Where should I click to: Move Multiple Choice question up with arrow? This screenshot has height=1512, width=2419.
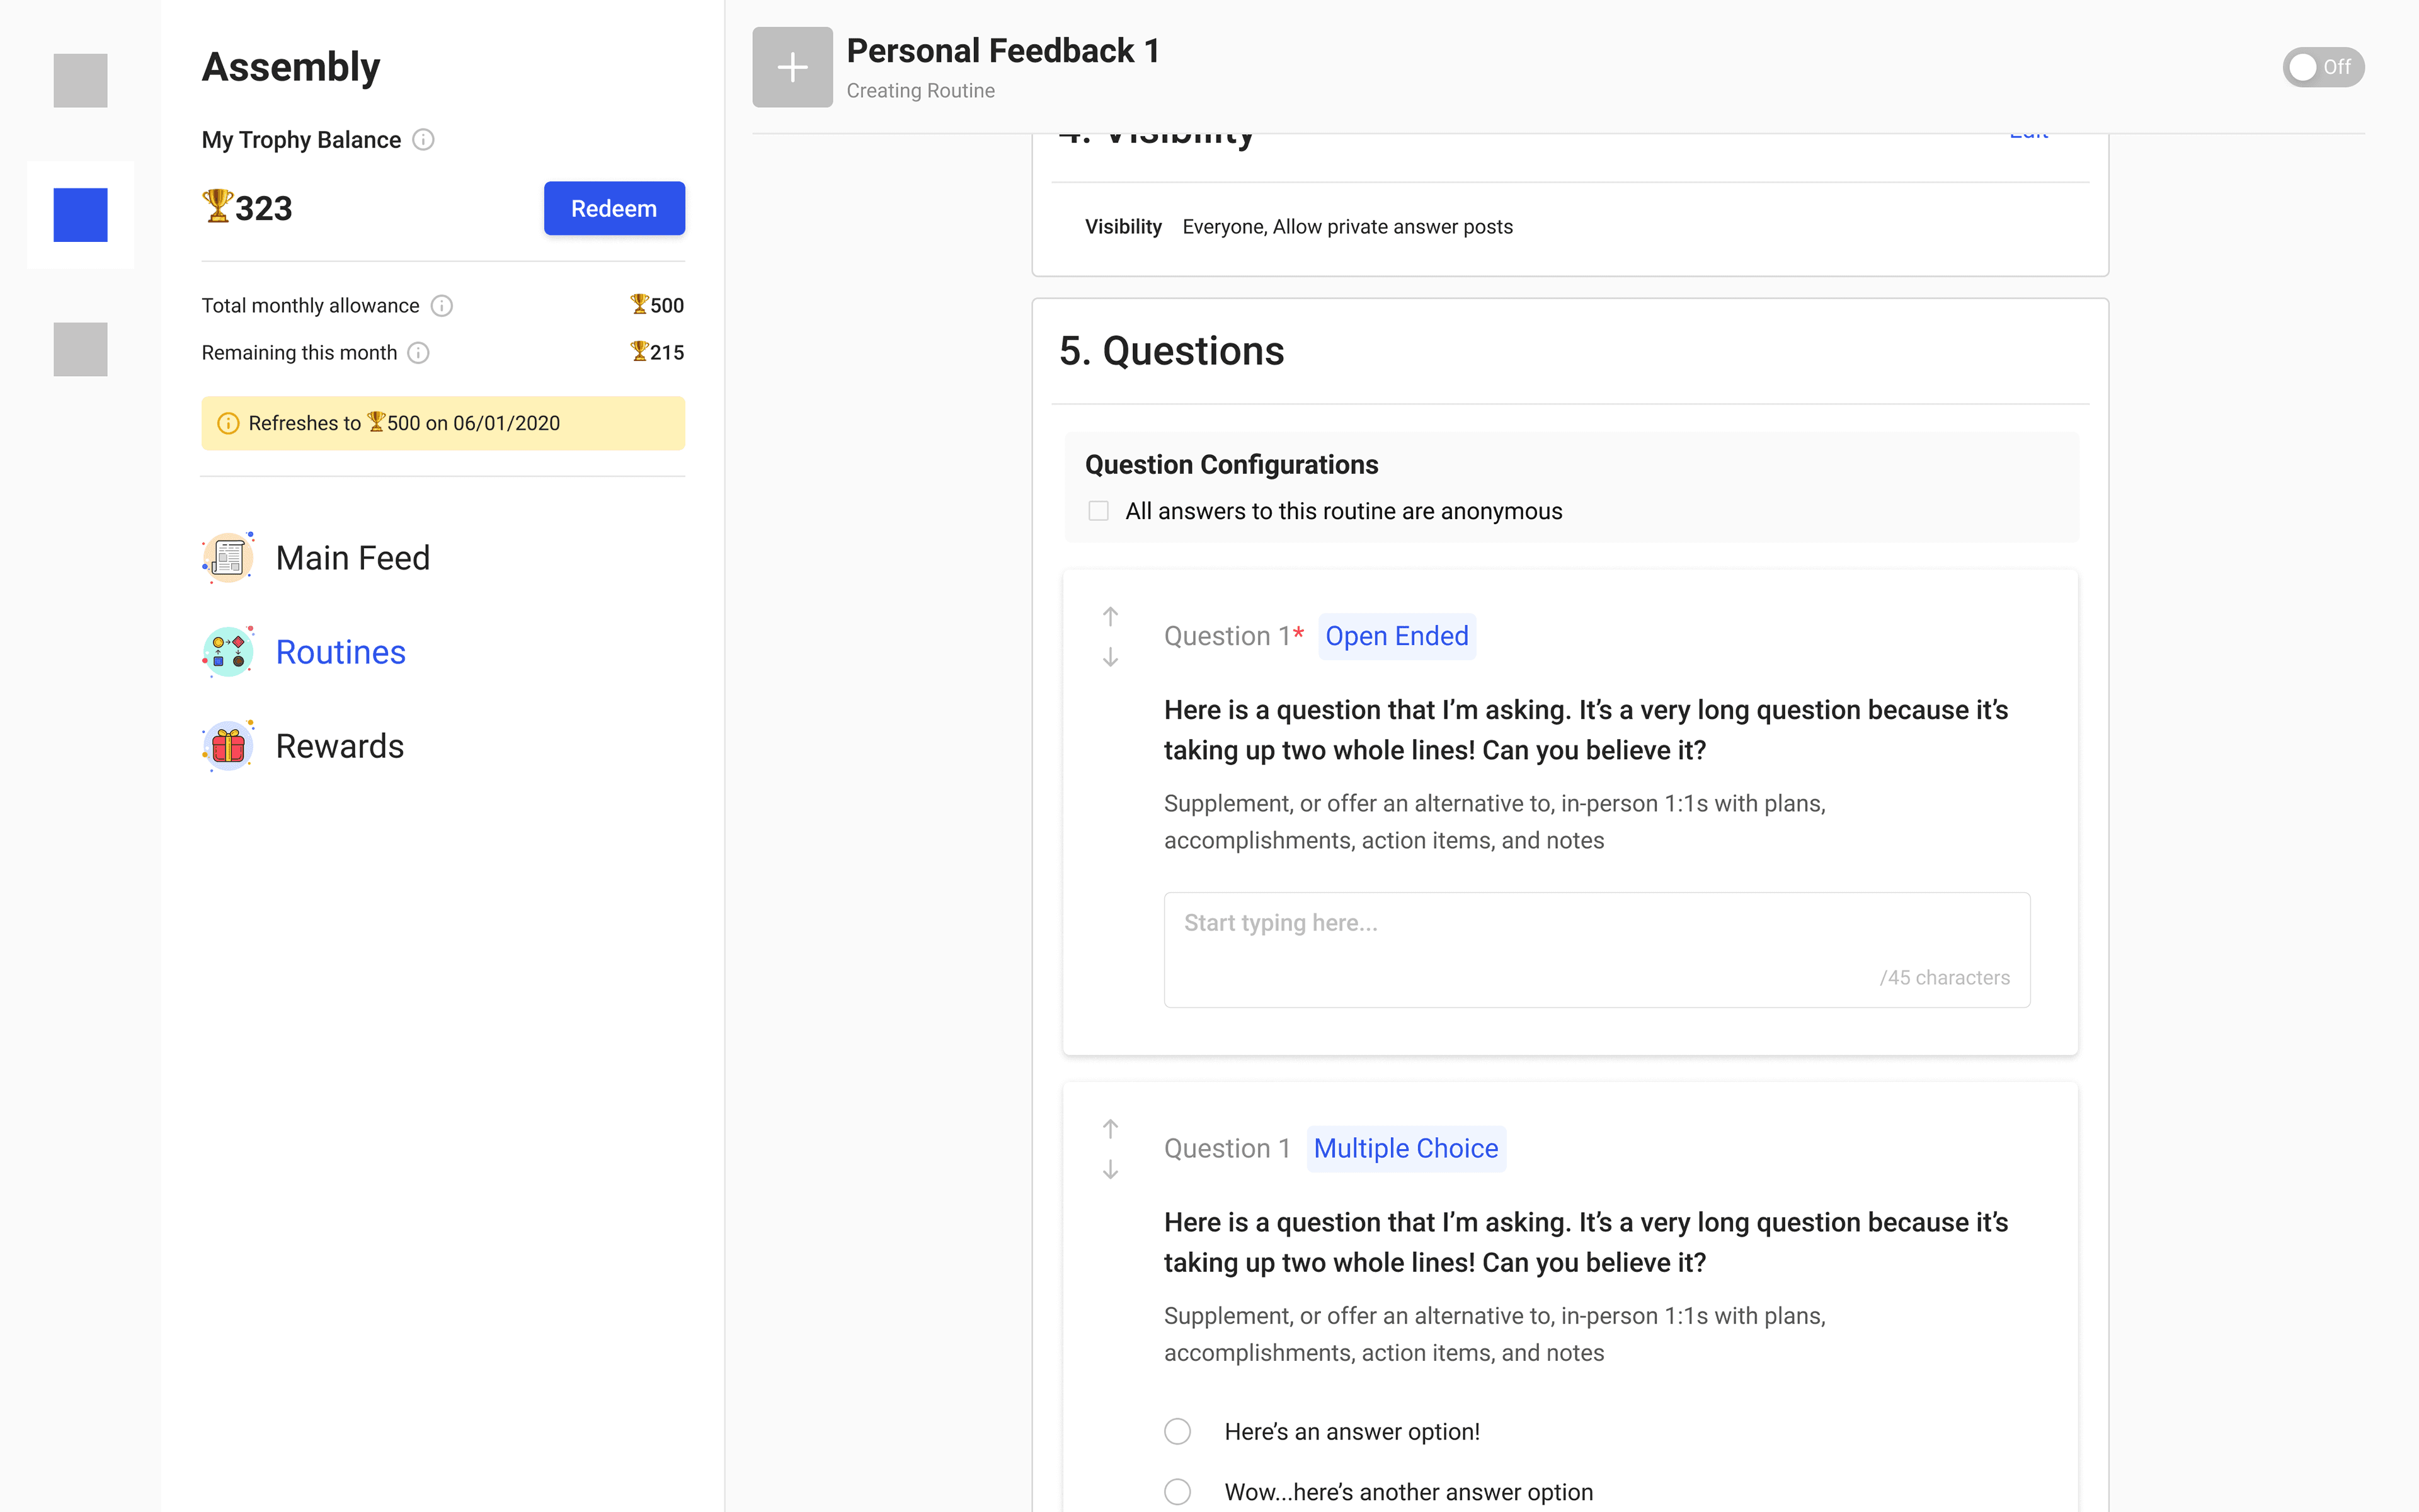click(x=1109, y=1128)
